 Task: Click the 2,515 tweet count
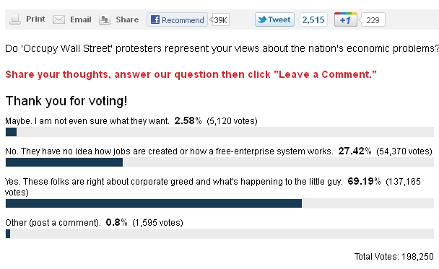point(313,20)
